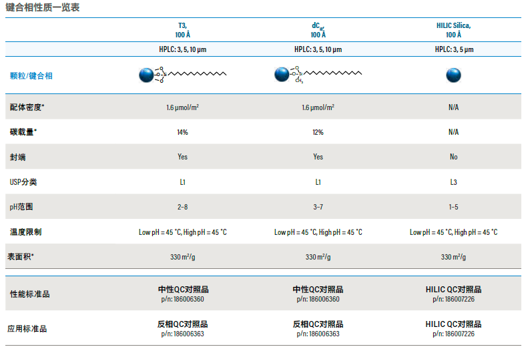Image resolution: width=530 pixels, height=349 pixels.
Task: Click L1 under dC18 column
Action: pyautogui.click(x=318, y=182)
